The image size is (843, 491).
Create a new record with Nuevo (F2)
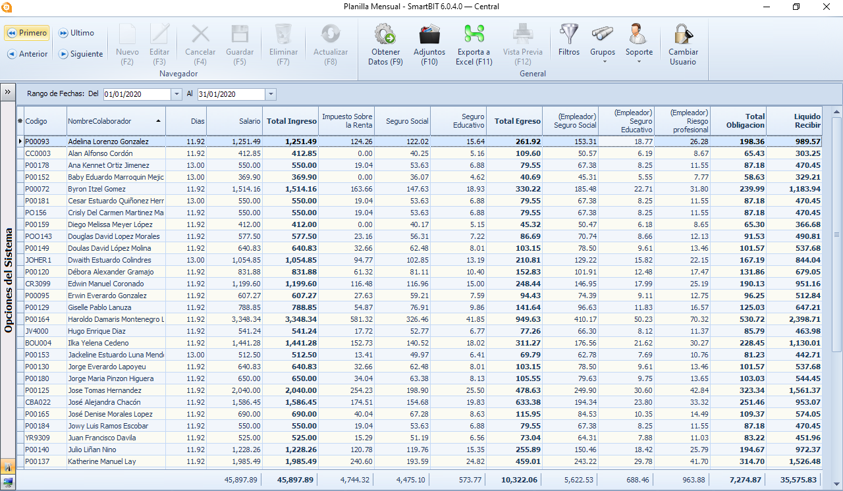click(x=127, y=44)
